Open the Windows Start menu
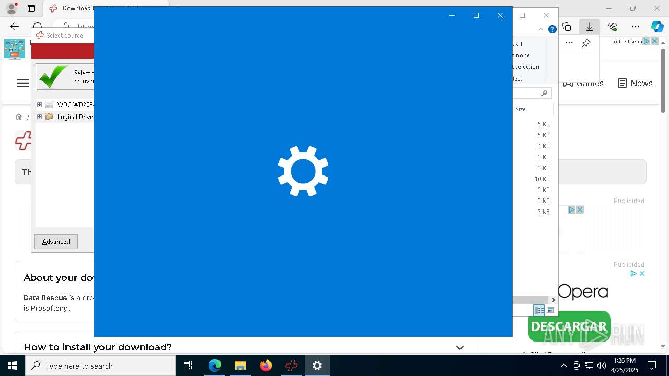The image size is (669, 376). coord(13,366)
